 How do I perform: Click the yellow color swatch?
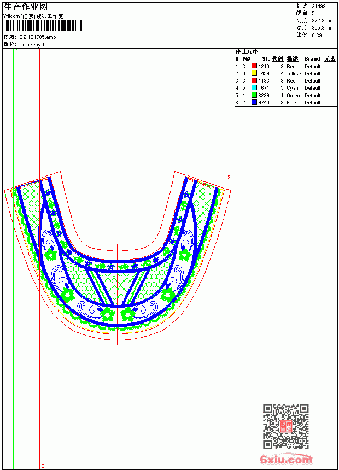point(254,73)
